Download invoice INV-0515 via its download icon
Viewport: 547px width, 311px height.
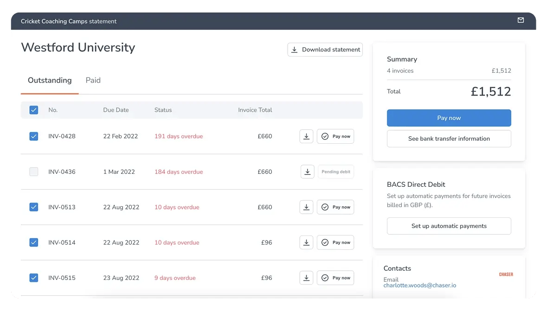click(x=306, y=278)
